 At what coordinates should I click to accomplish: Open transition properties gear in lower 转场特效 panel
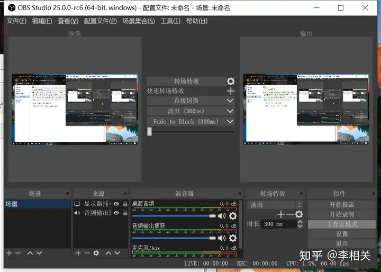(299, 214)
